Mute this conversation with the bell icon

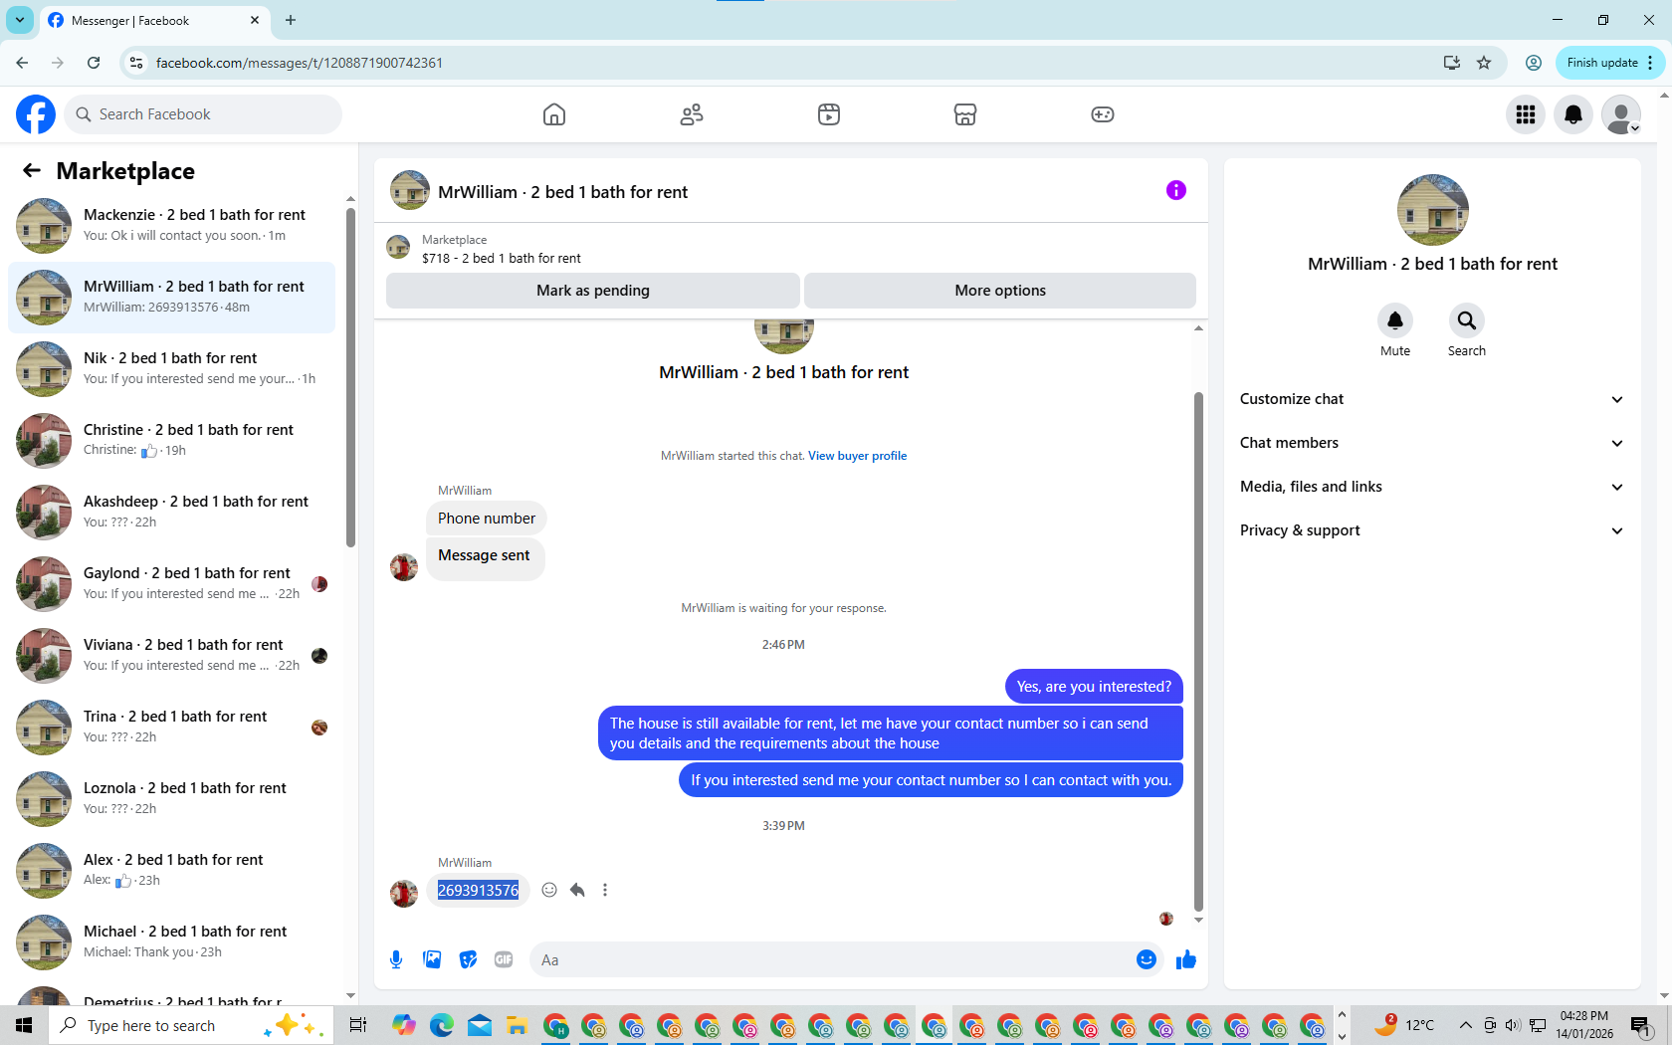pos(1395,320)
